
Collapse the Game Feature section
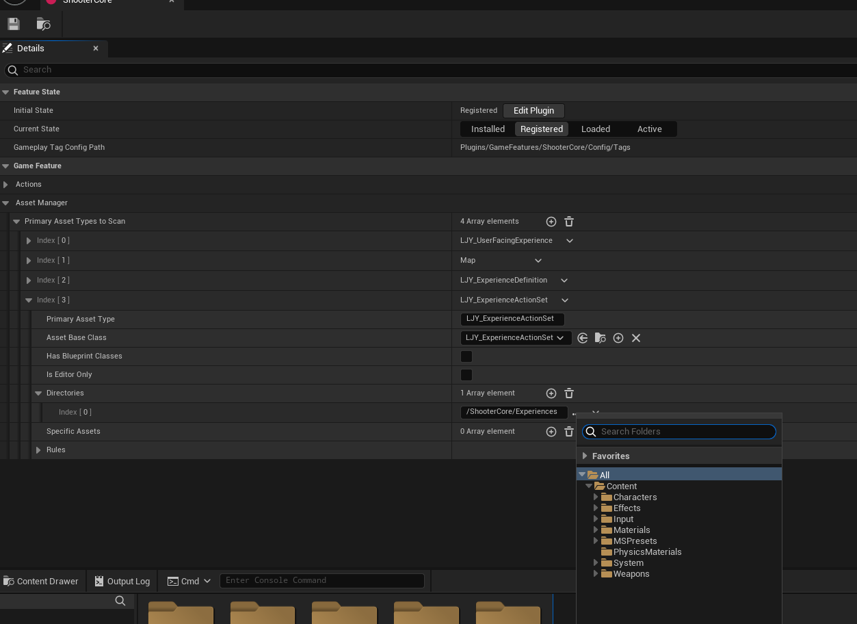(x=5, y=166)
